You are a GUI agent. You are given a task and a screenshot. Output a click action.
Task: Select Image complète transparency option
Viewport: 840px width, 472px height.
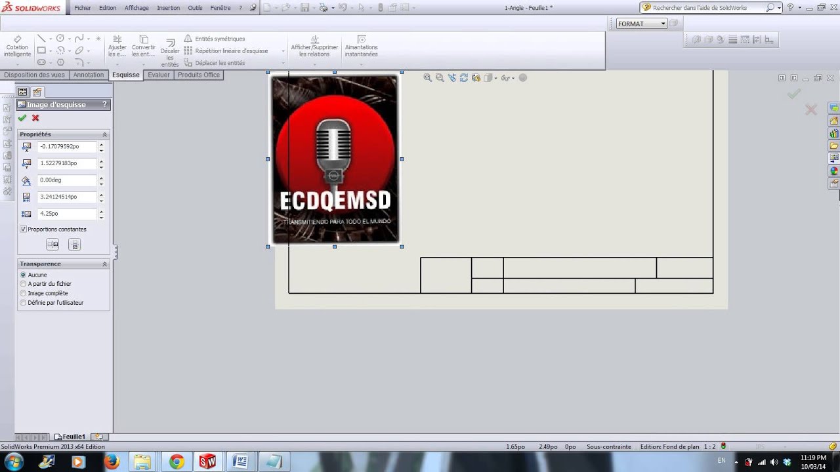[x=24, y=293]
